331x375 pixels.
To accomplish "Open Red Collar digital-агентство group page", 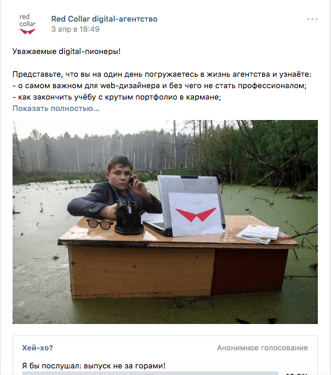I will (104, 19).
